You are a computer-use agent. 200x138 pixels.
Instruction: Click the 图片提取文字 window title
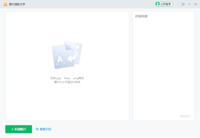click(17, 4)
